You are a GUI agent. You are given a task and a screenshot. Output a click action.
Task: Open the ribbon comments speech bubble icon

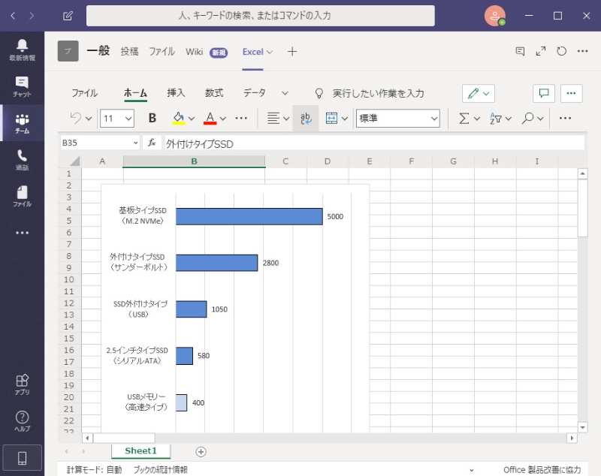544,93
